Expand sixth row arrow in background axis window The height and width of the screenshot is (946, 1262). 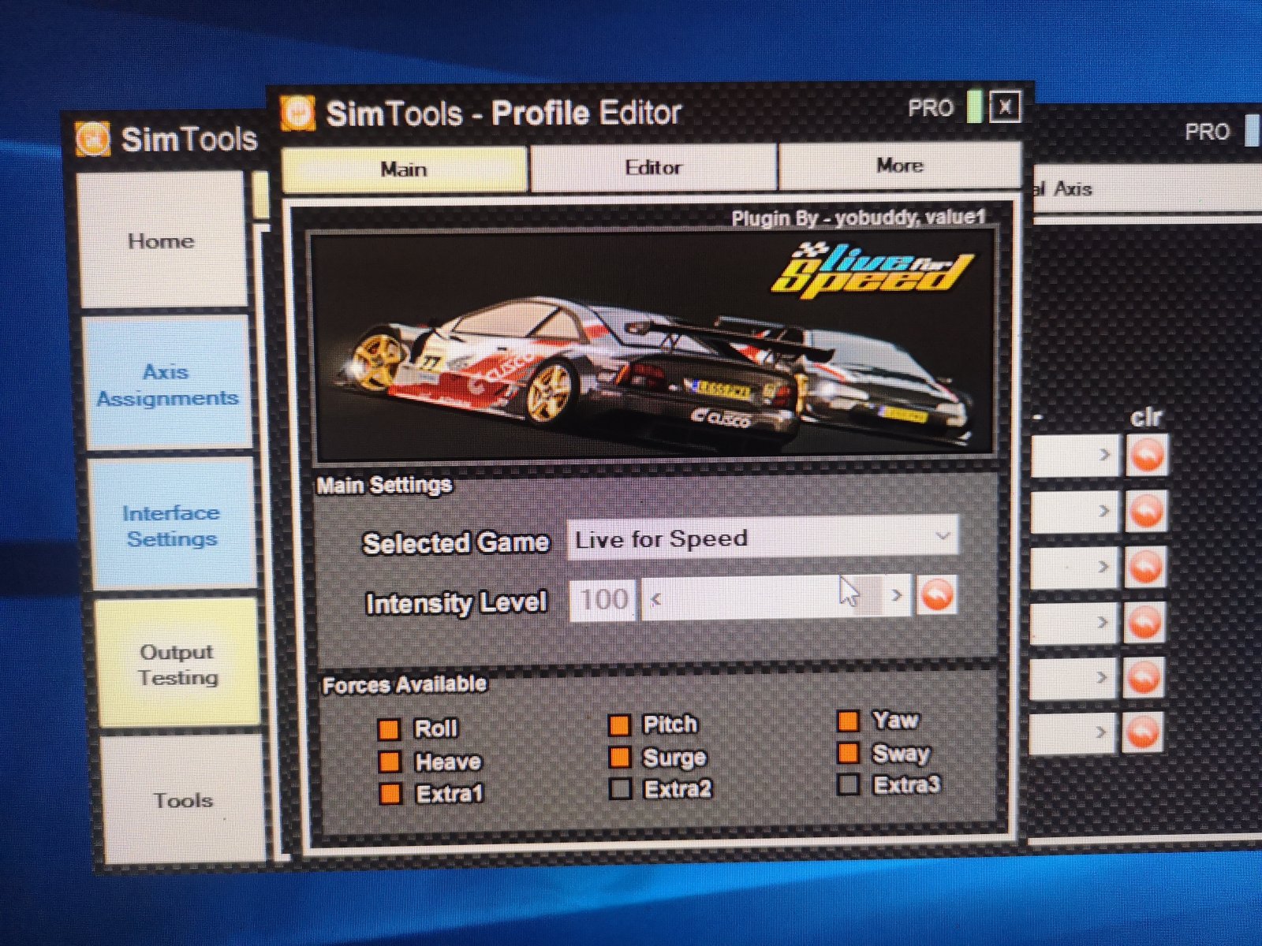(x=1100, y=732)
